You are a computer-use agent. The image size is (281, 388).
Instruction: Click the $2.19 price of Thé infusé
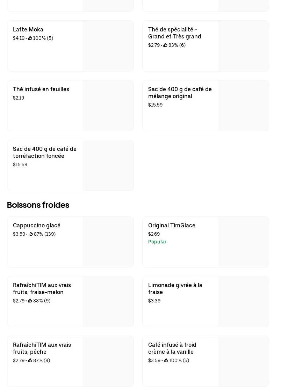[x=19, y=98]
